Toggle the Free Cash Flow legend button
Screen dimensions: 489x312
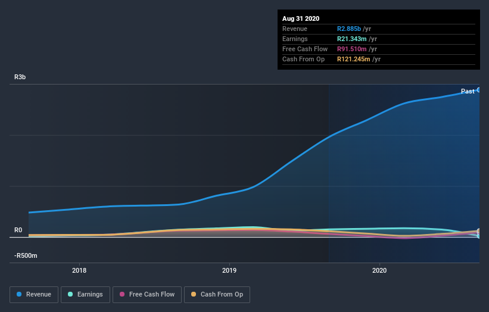[147, 295]
